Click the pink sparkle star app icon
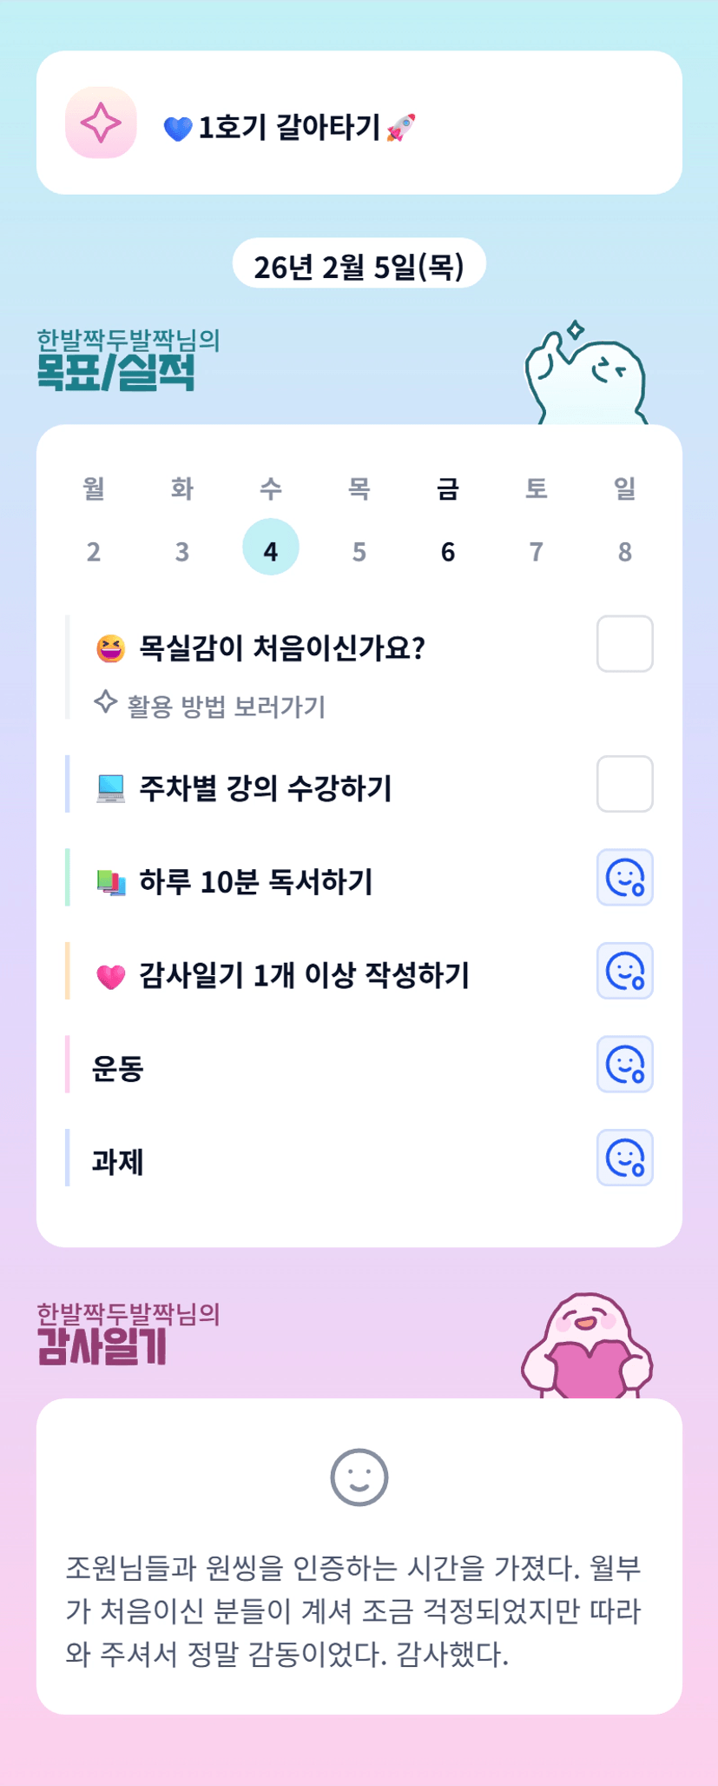 [101, 123]
